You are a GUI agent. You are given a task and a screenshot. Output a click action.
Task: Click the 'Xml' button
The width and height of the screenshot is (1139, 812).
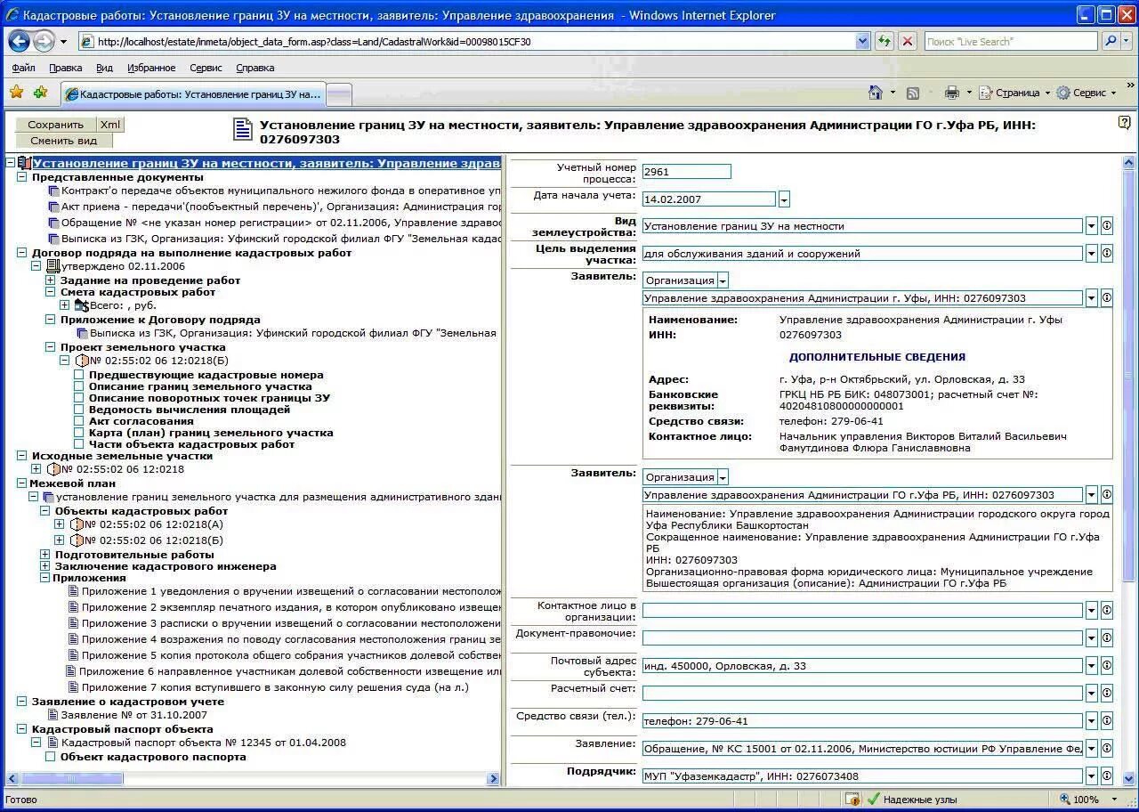(x=110, y=125)
